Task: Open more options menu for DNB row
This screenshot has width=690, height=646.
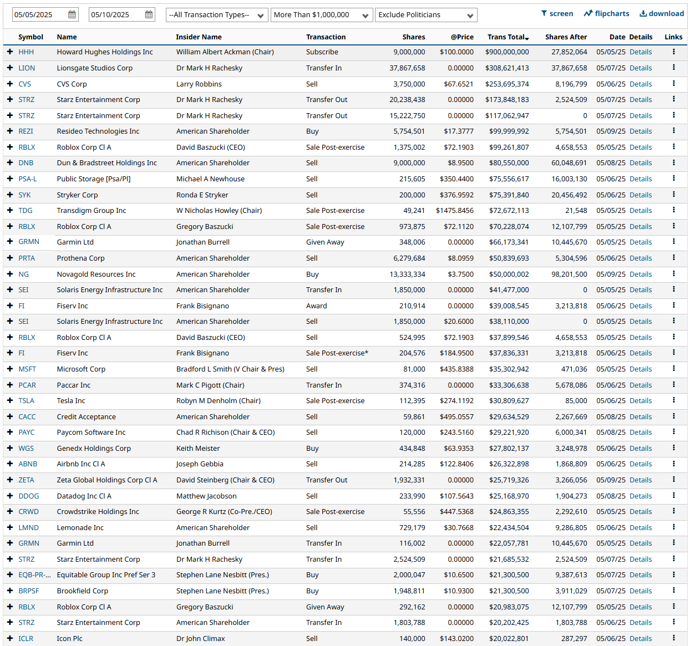Action: coord(674,162)
